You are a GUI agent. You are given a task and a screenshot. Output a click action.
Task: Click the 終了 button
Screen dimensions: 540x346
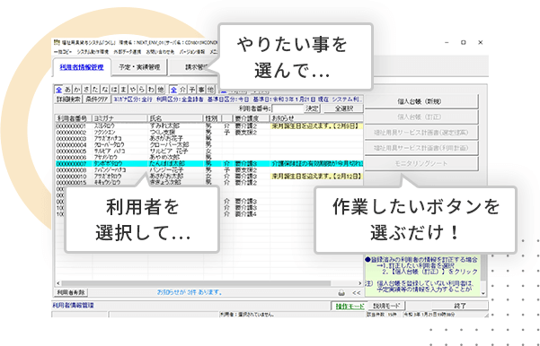[460, 306]
